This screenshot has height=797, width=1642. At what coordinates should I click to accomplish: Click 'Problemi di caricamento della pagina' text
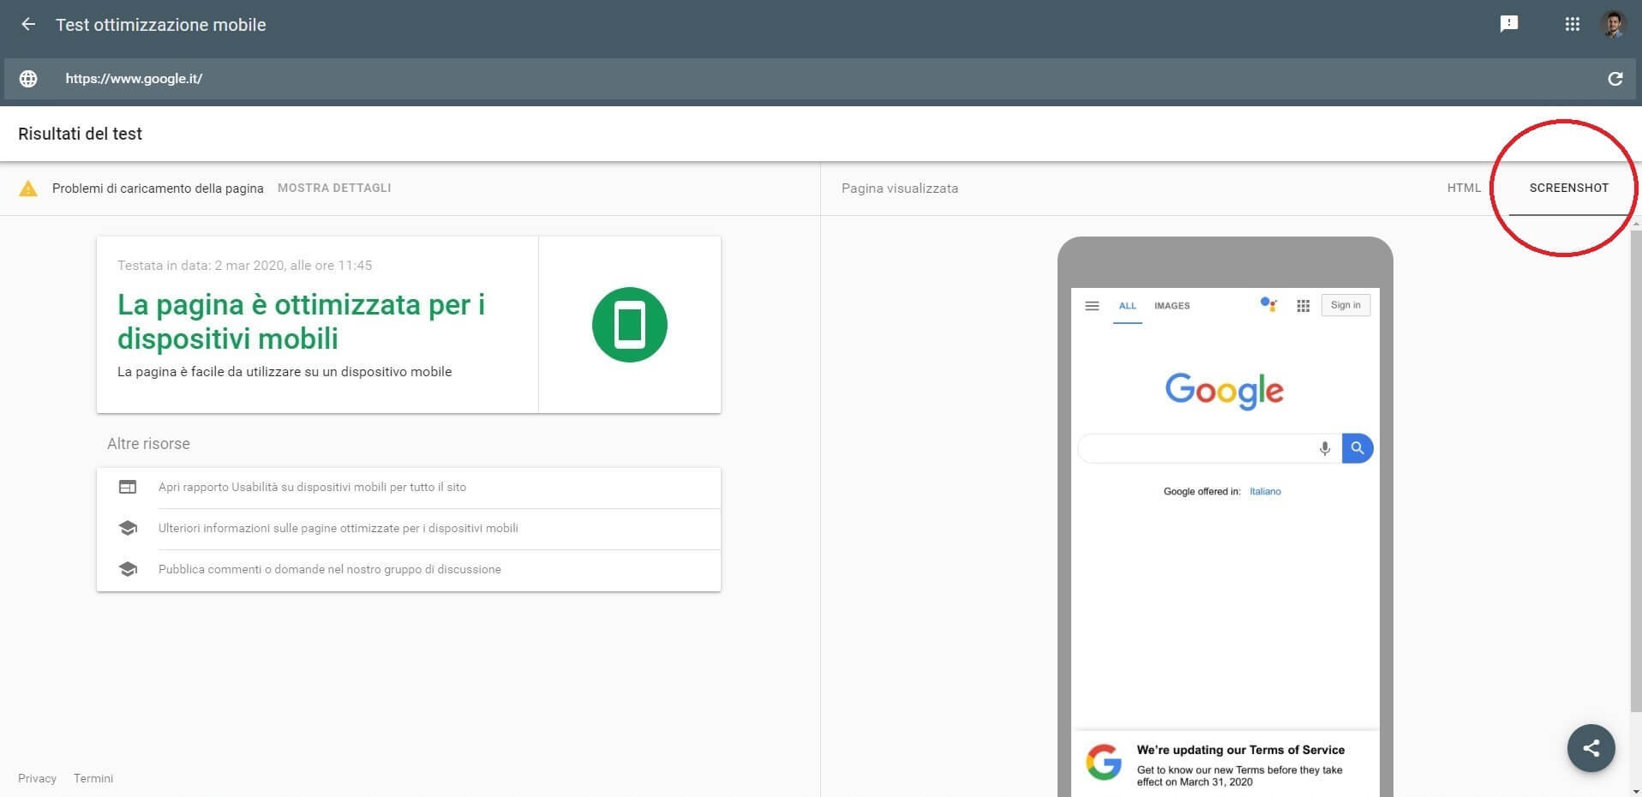coord(158,189)
